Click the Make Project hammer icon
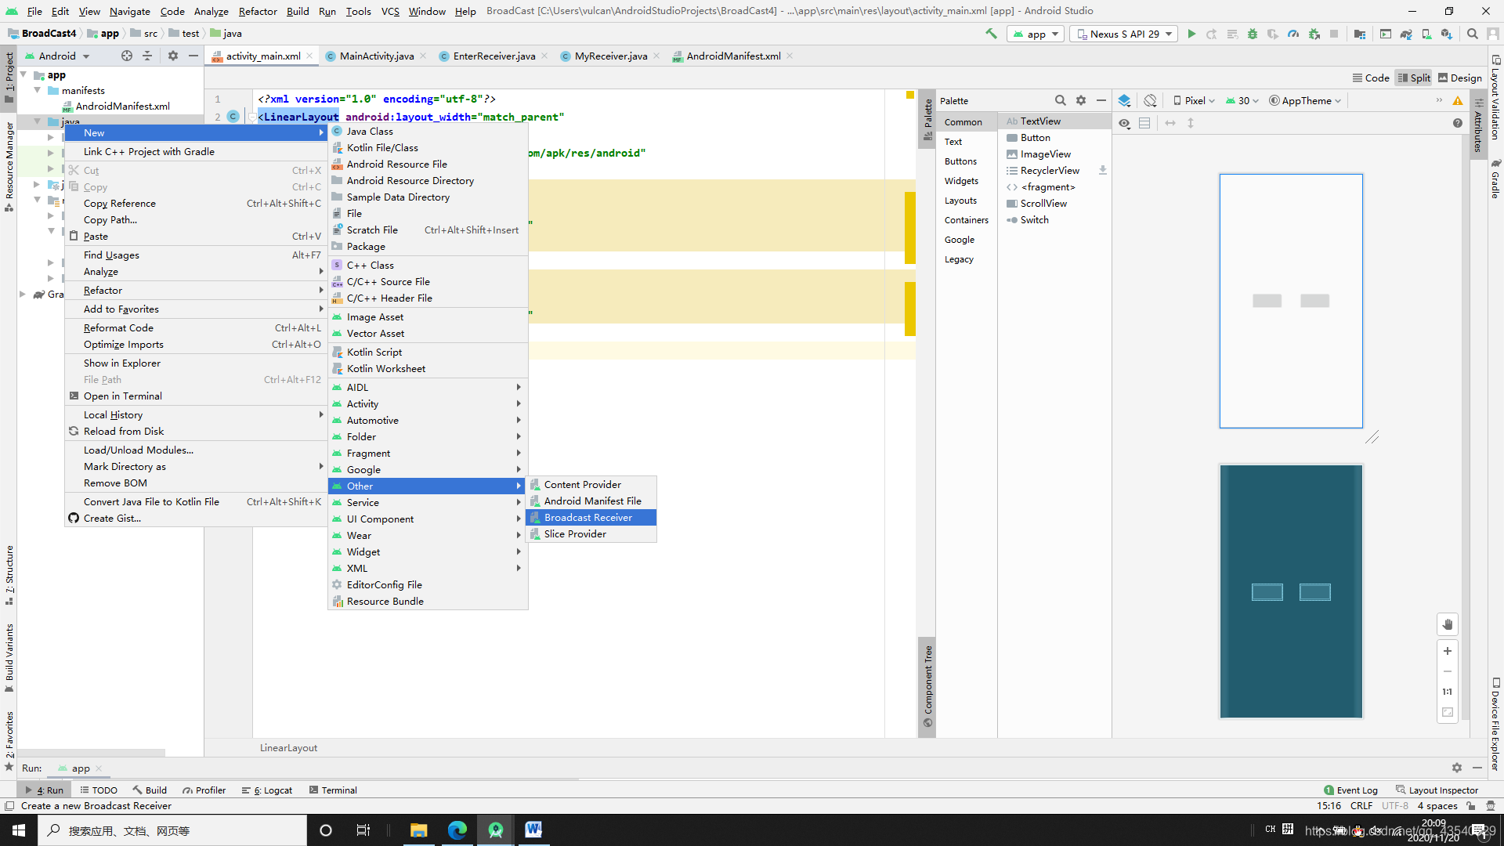Viewport: 1504px width, 846px height. point(991,34)
